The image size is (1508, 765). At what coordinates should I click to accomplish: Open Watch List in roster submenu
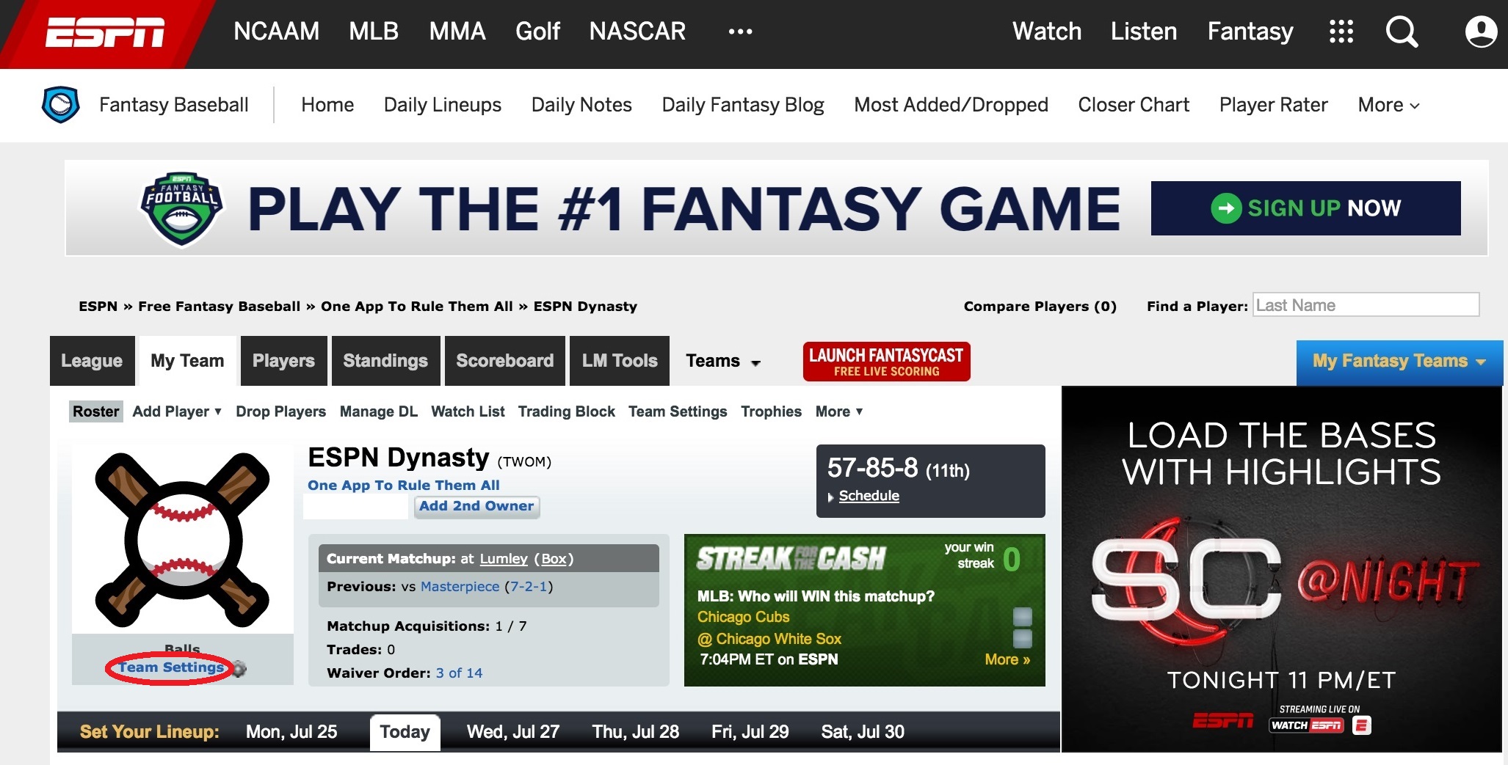pos(468,411)
